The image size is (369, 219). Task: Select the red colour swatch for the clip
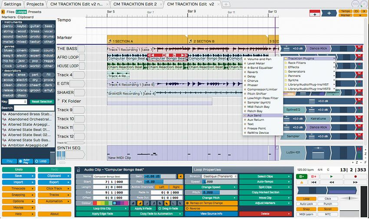pyautogui.click(x=95, y=203)
